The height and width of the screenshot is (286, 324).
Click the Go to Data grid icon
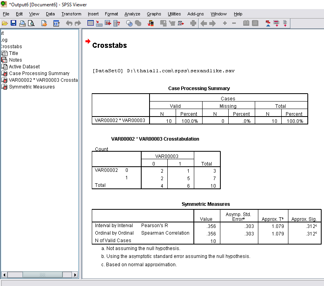tap(90, 24)
